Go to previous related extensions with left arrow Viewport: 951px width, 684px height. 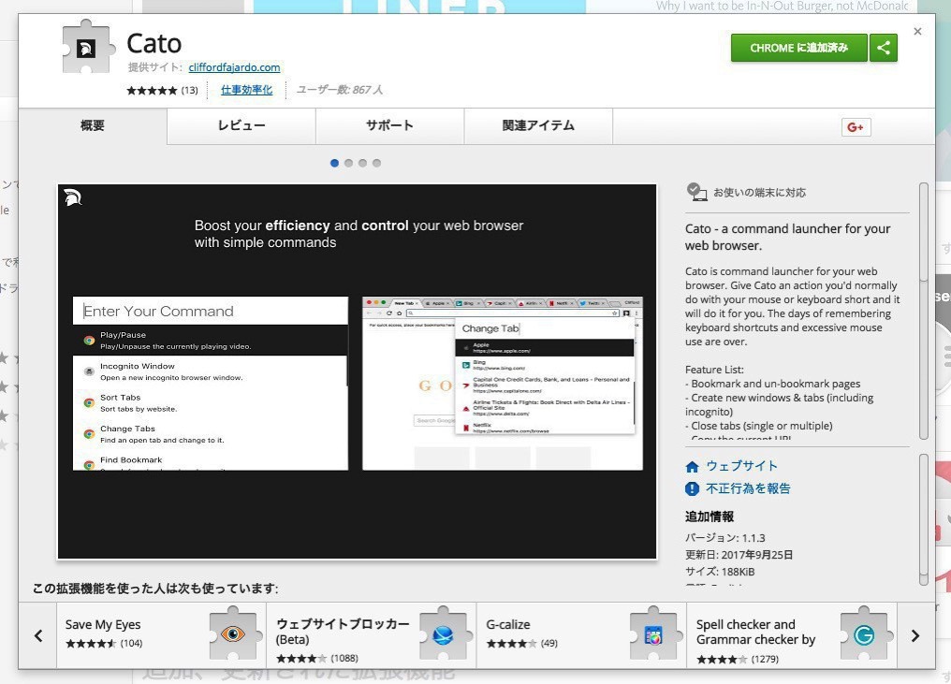38,635
